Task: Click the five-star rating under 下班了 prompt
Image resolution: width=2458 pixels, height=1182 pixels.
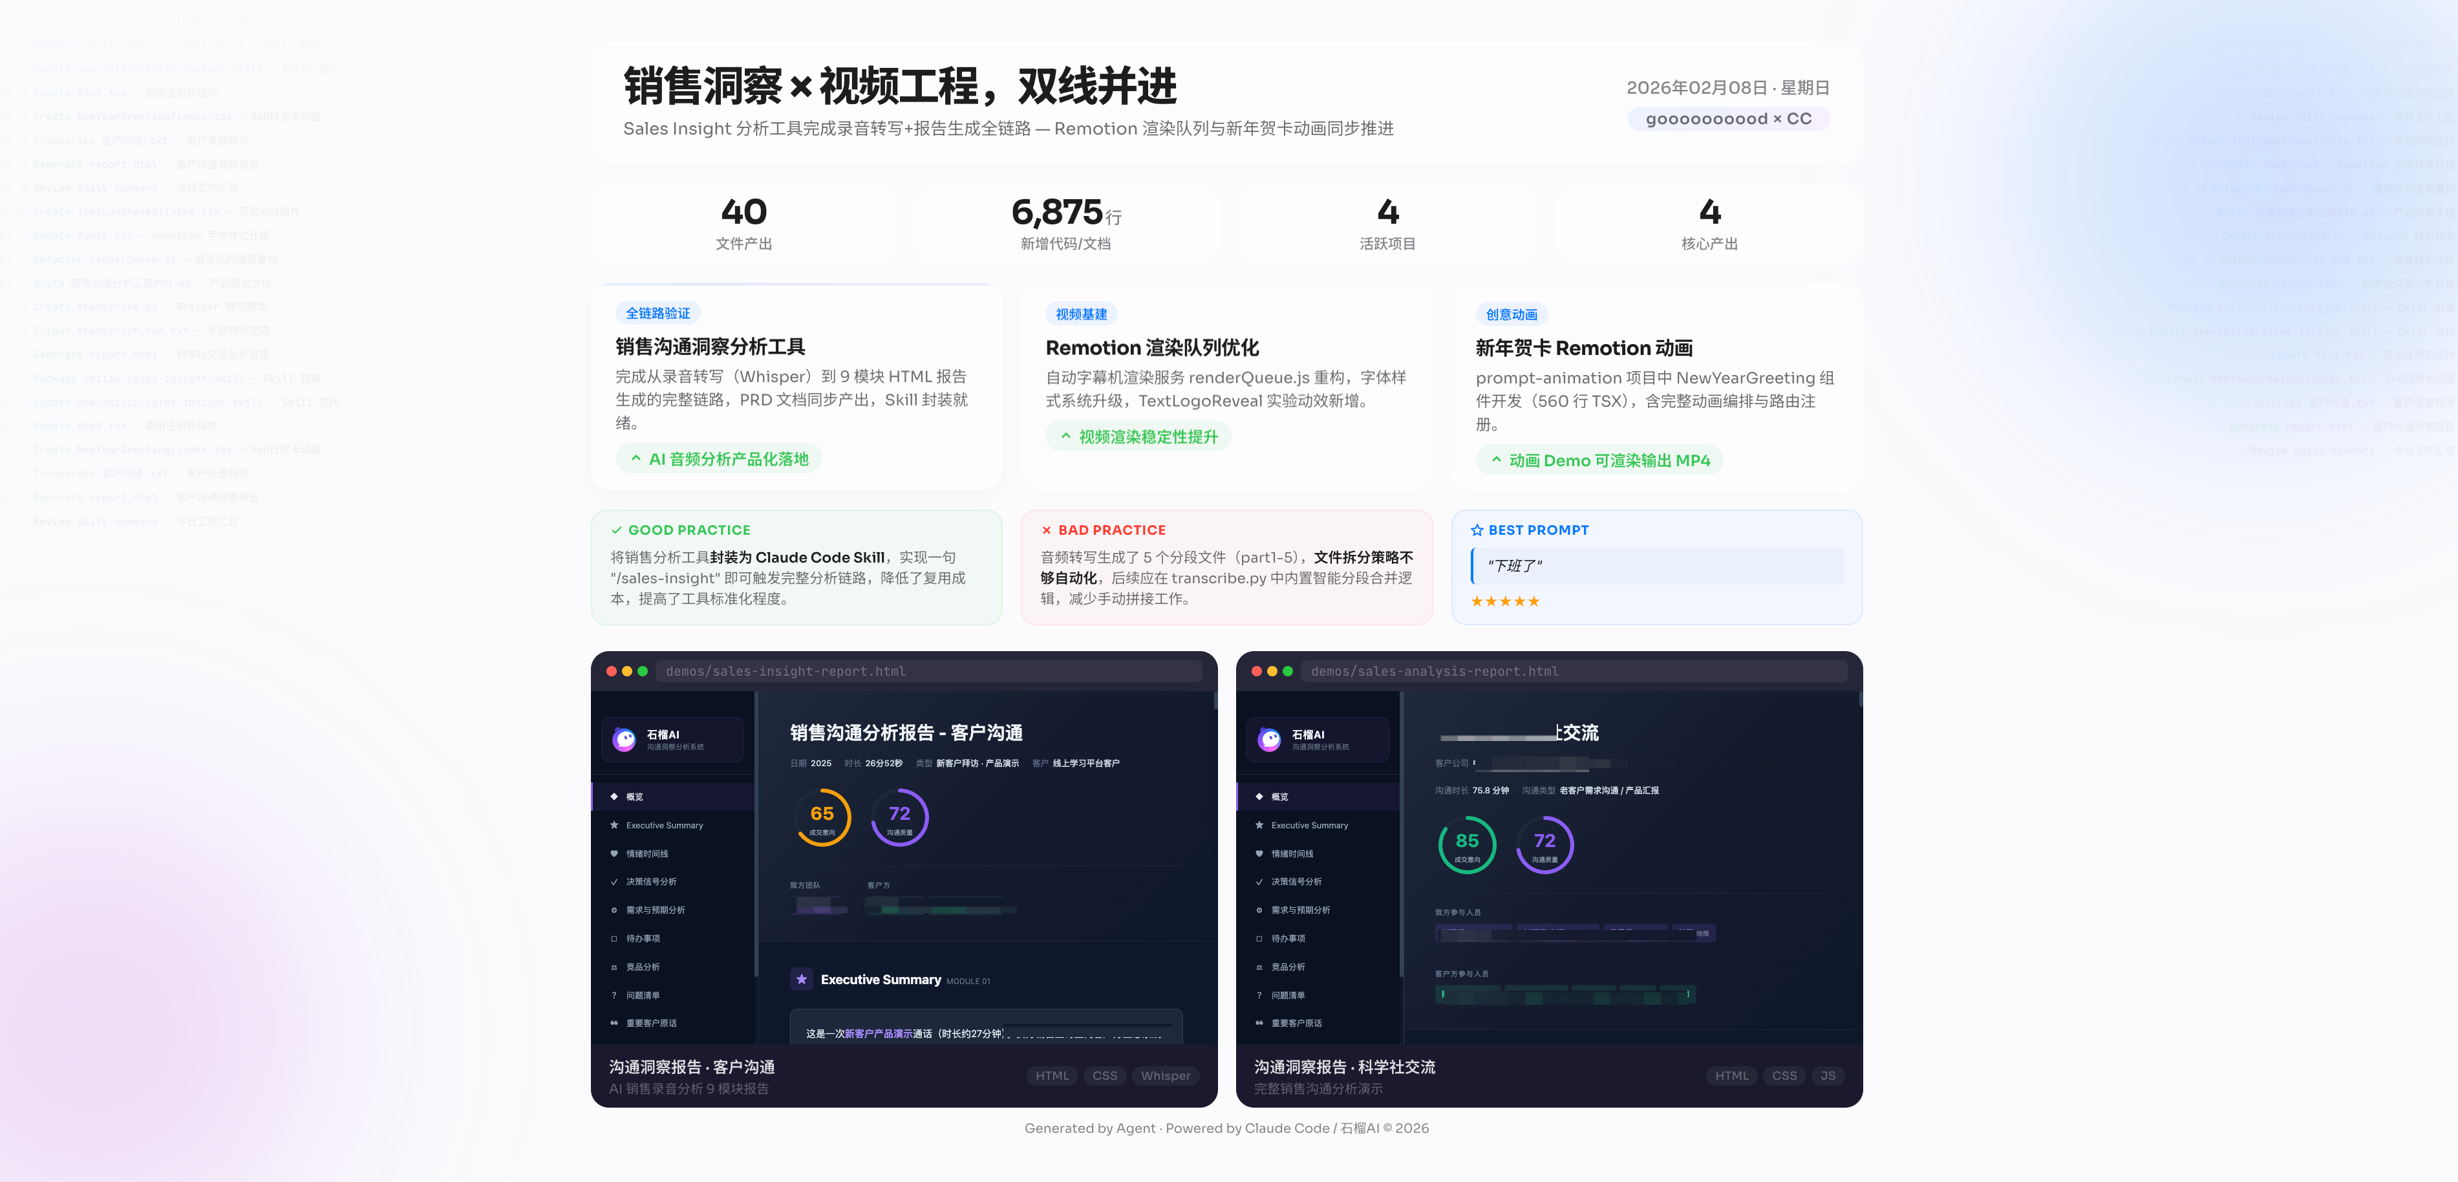Action: [1505, 601]
